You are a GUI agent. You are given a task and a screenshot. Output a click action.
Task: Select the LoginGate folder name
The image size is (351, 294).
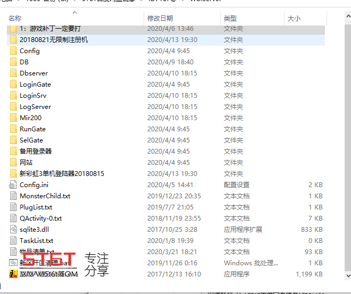click(36, 85)
